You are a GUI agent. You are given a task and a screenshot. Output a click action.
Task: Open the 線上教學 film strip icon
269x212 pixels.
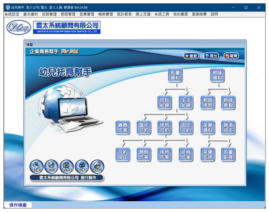[67, 166]
